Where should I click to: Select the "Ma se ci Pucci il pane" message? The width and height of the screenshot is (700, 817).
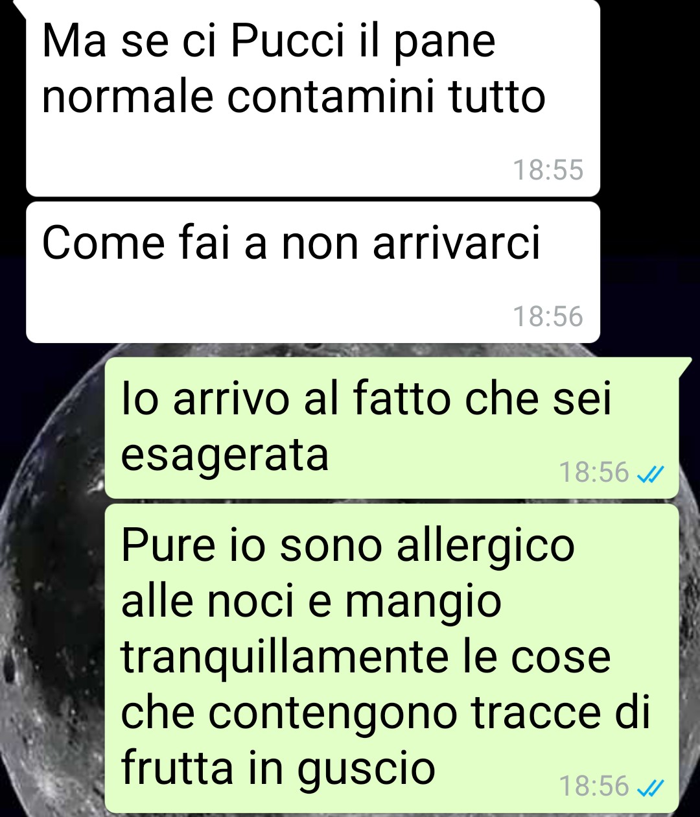(x=313, y=98)
